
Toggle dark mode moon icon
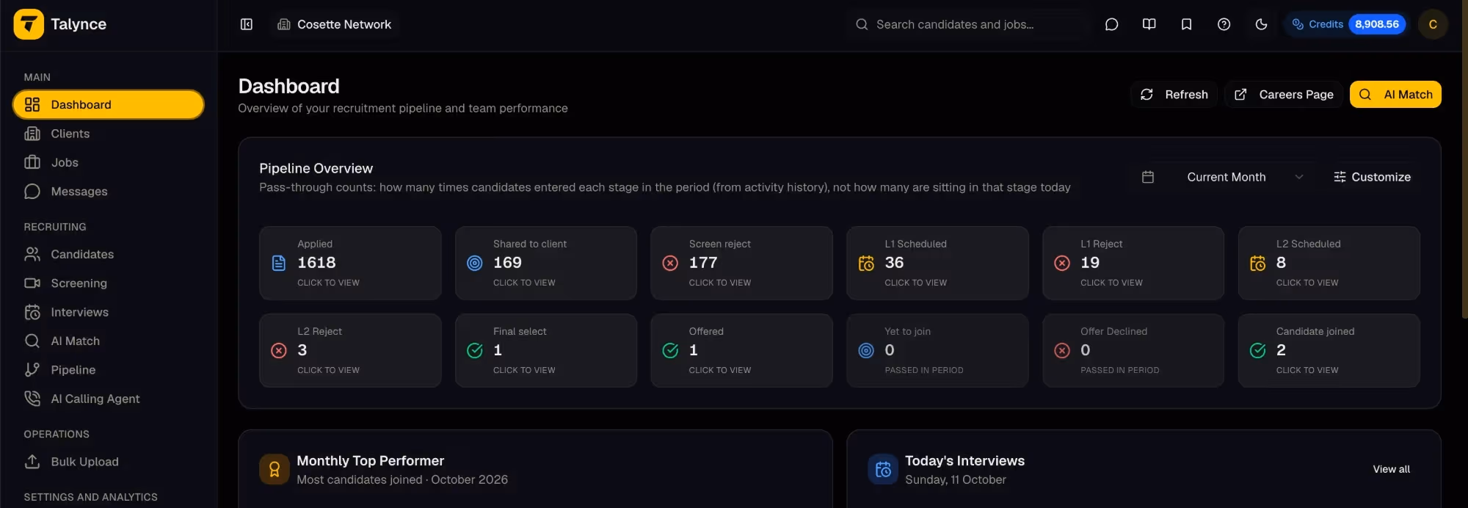[x=1261, y=24]
